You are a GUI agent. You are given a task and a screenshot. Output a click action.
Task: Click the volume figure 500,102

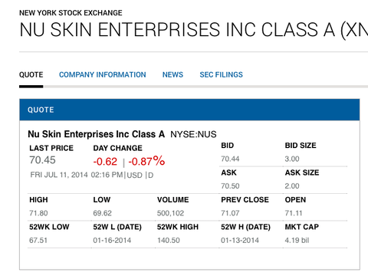(x=170, y=213)
